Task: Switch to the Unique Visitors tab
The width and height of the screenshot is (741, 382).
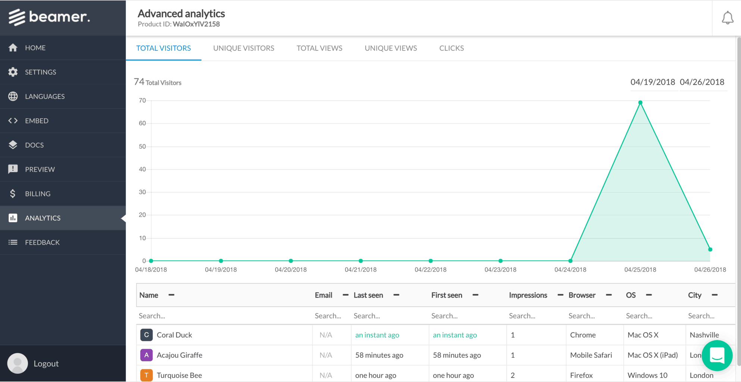Action: (244, 48)
